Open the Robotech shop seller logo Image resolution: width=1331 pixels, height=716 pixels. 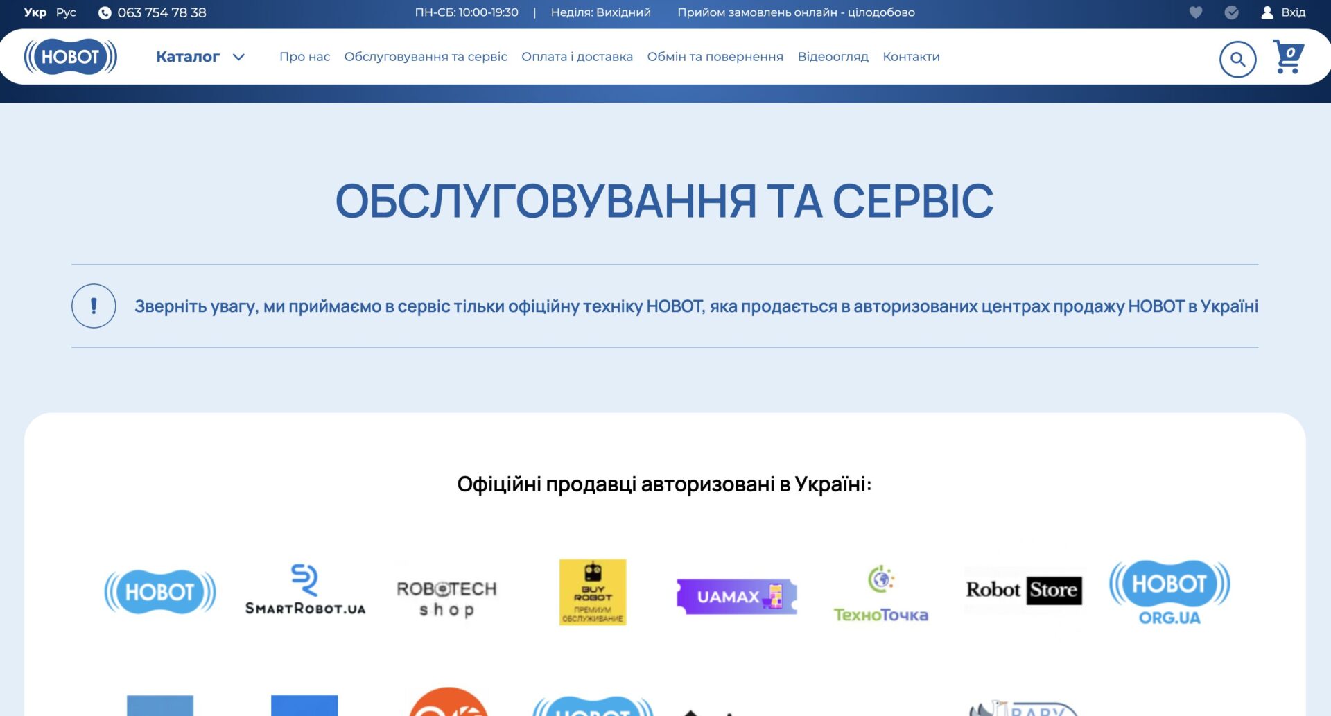coord(447,599)
